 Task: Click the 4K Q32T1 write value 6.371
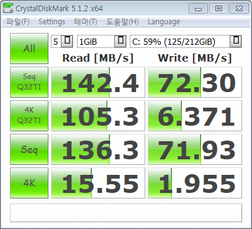tap(195, 116)
